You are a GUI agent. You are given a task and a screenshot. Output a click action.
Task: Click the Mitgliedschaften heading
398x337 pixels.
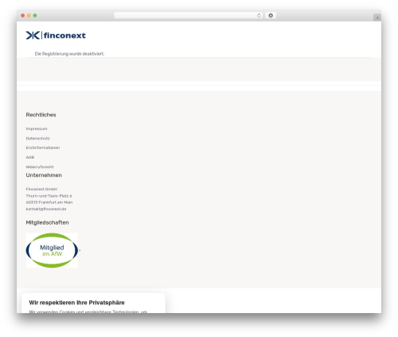click(47, 222)
